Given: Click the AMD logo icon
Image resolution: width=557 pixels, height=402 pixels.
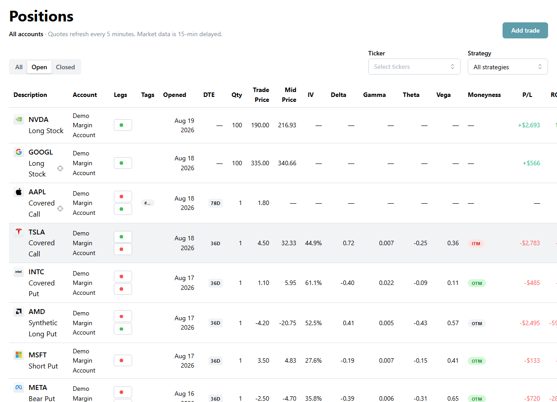Looking at the screenshot, I should (x=19, y=312).
